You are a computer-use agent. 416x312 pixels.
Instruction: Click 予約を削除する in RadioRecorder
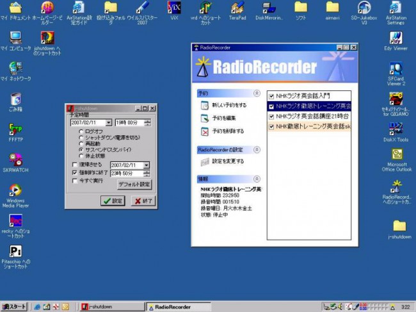(x=228, y=131)
